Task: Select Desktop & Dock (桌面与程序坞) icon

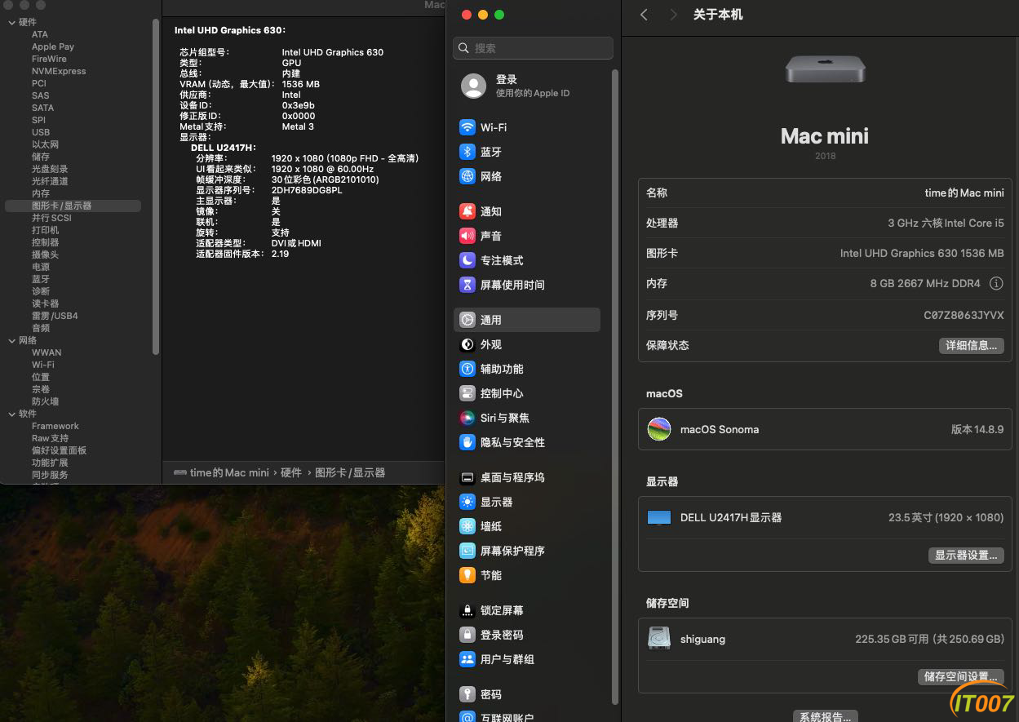Action: pos(467,477)
